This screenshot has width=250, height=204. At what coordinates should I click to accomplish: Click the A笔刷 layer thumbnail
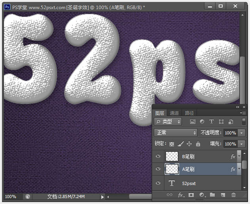[172, 169]
